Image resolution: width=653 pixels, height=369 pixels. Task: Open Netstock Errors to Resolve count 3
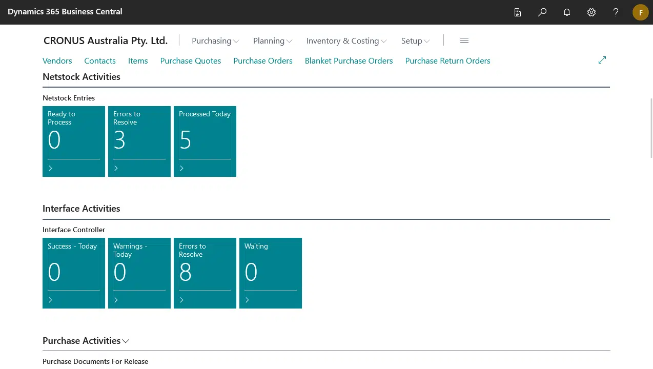click(x=119, y=140)
